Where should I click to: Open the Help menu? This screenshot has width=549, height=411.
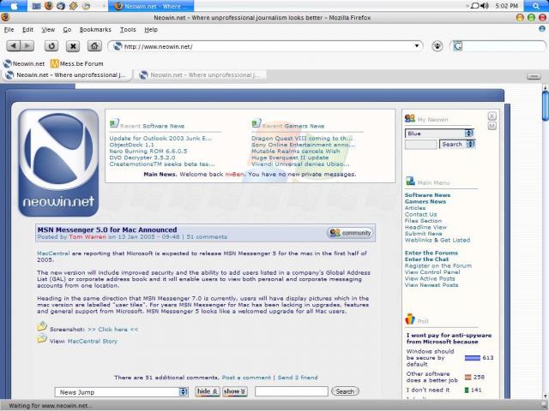[151, 30]
